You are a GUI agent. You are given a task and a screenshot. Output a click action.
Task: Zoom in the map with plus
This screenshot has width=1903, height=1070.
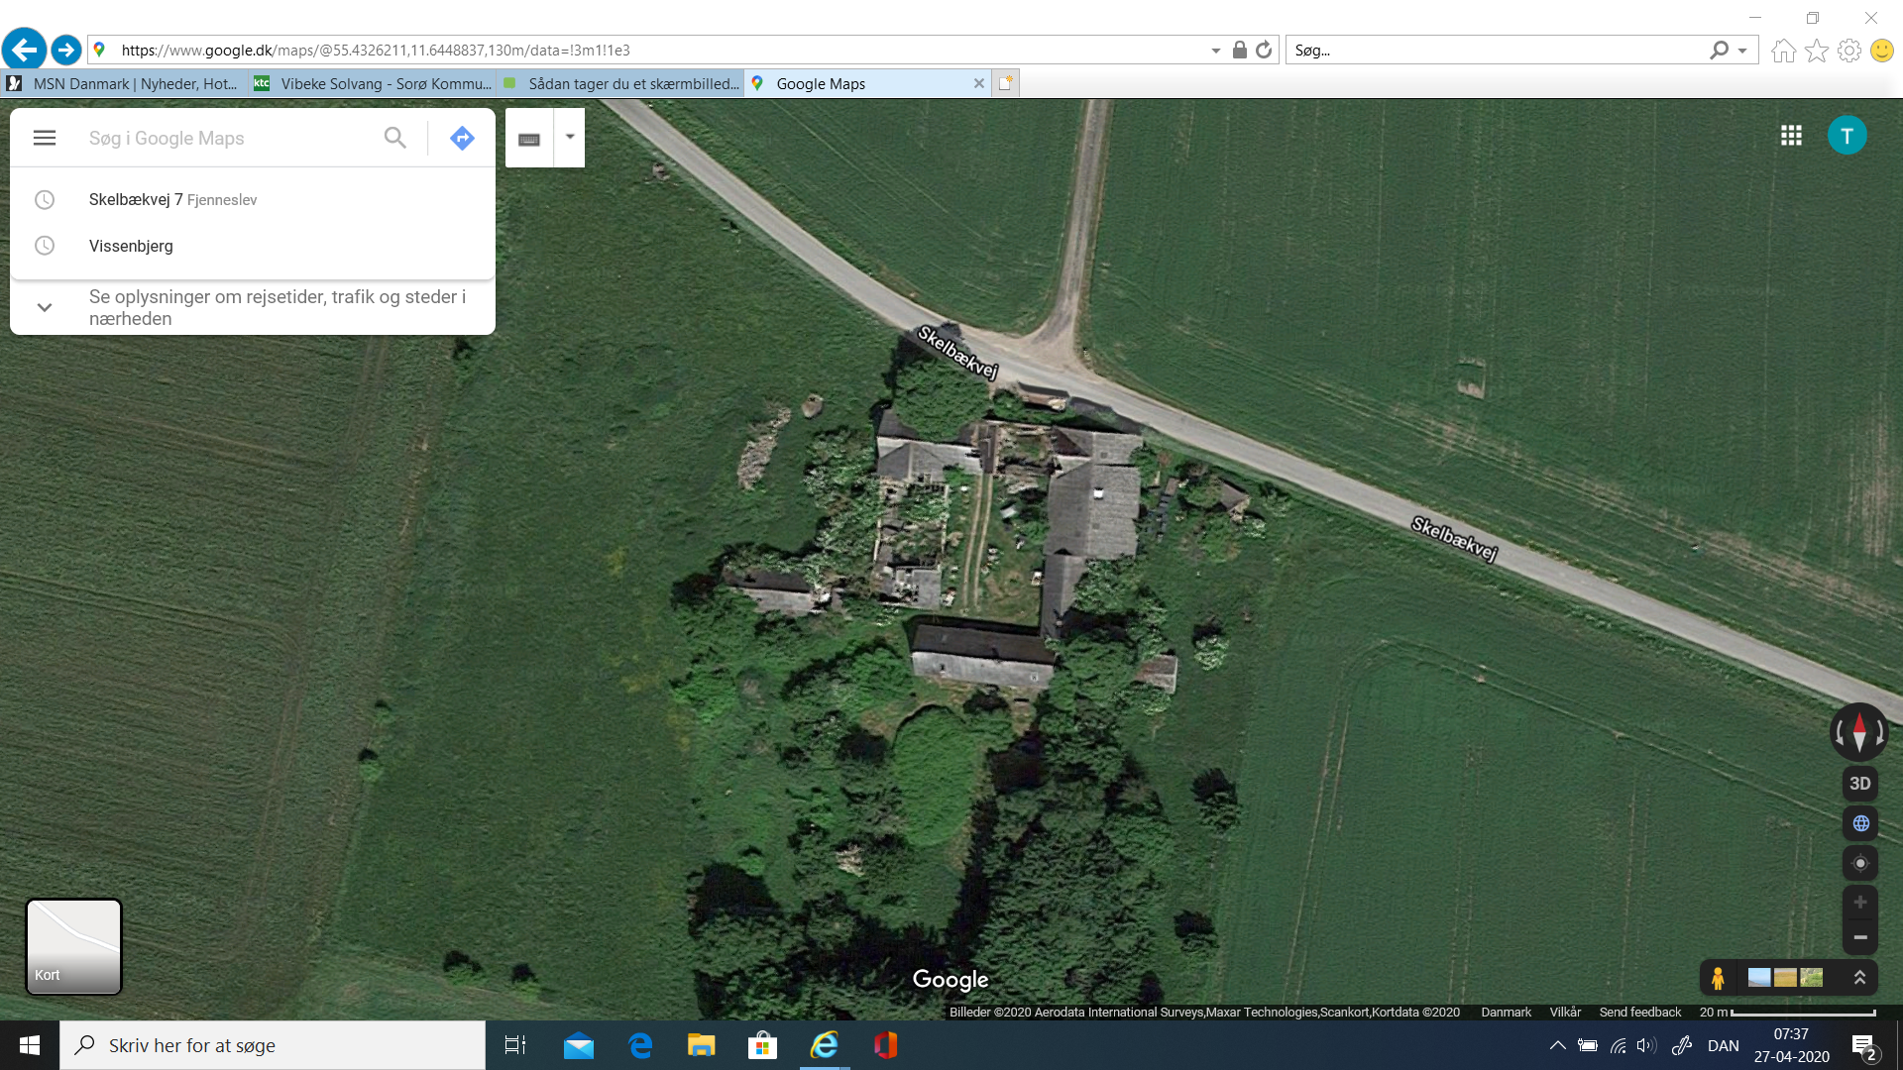(x=1860, y=903)
